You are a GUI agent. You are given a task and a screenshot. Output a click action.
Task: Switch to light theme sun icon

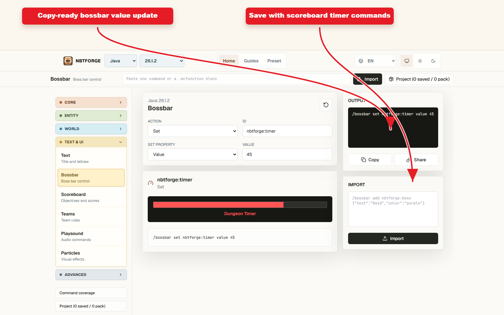[x=420, y=61]
